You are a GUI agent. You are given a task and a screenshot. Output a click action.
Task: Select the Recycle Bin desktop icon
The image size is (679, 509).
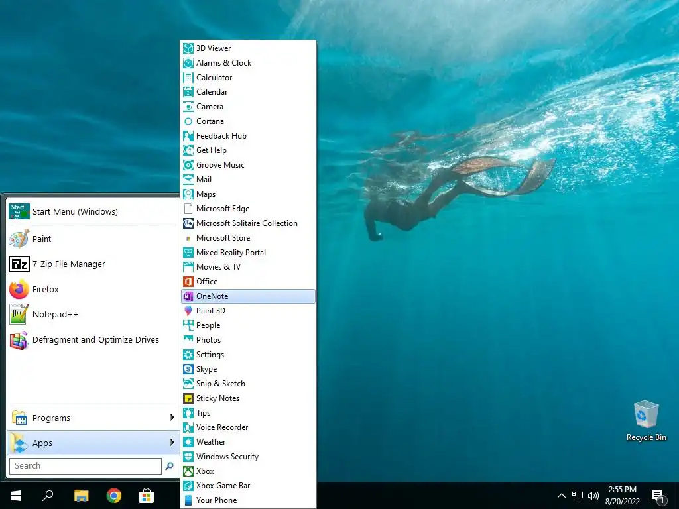click(x=646, y=421)
